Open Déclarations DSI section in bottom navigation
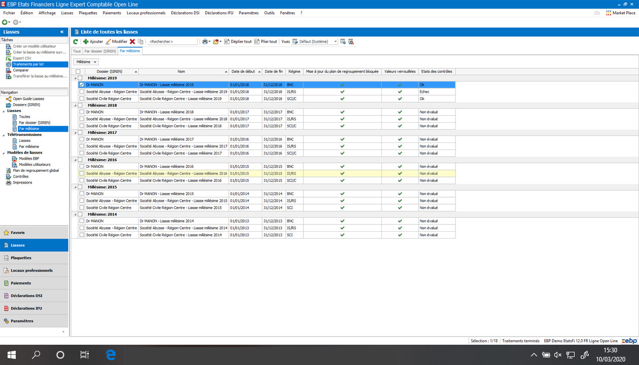 point(34,296)
